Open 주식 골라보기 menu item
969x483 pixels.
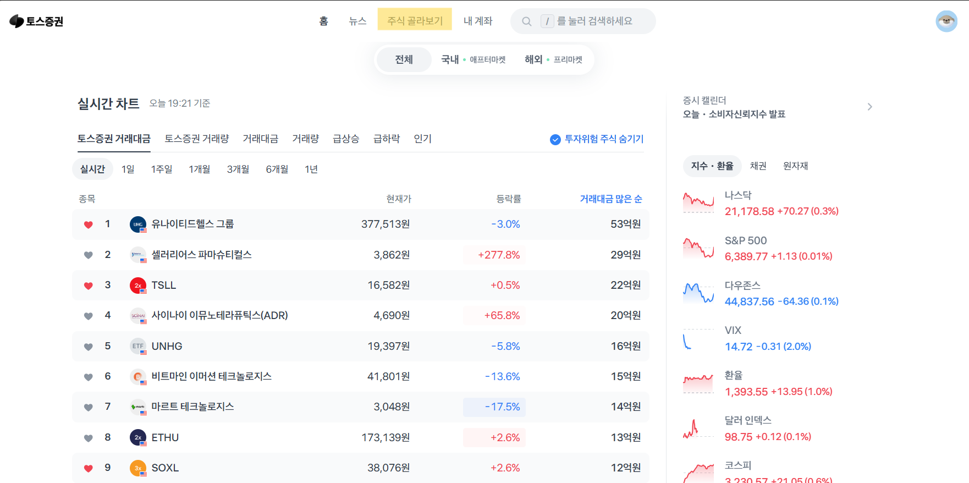415,21
